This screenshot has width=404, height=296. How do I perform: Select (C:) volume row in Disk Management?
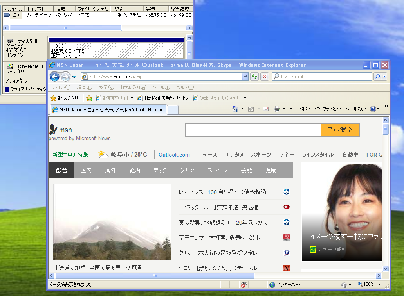tap(97, 15)
